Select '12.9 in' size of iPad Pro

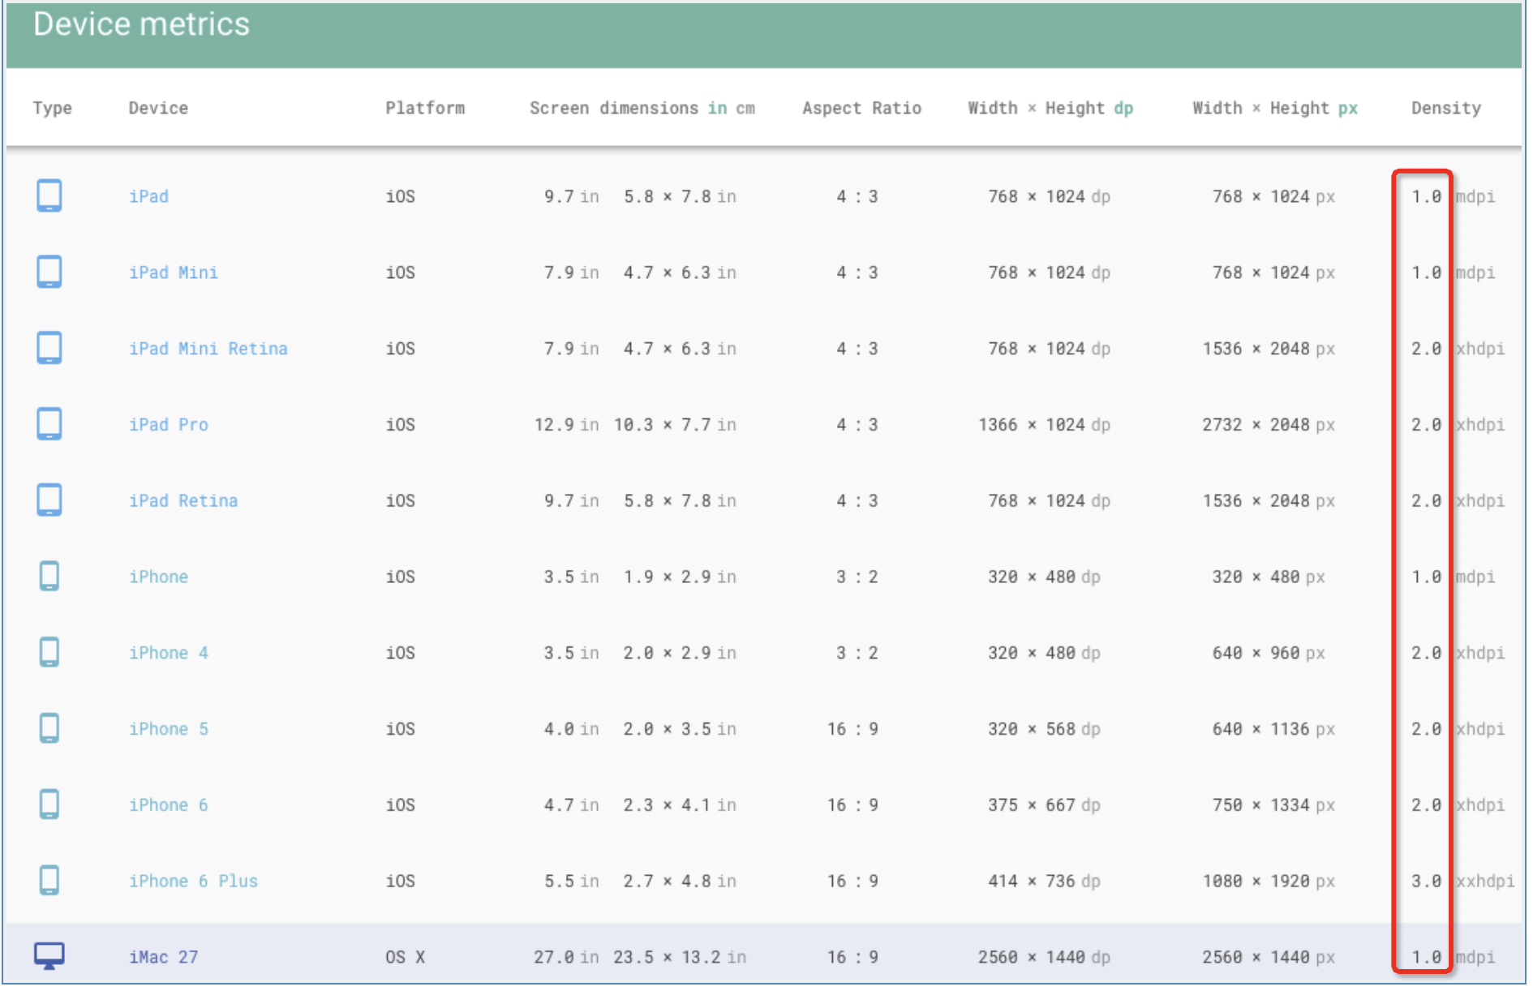[x=566, y=425]
